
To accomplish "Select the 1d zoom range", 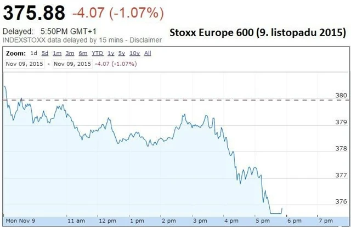I will (x=34, y=54).
